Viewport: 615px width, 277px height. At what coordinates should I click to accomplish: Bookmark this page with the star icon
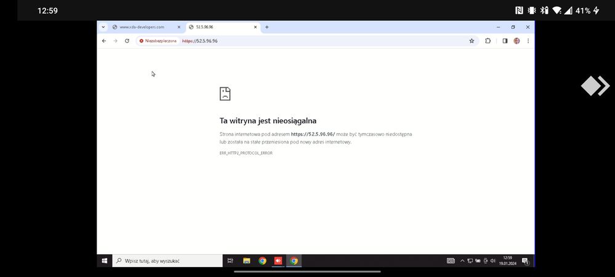[472, 41]
